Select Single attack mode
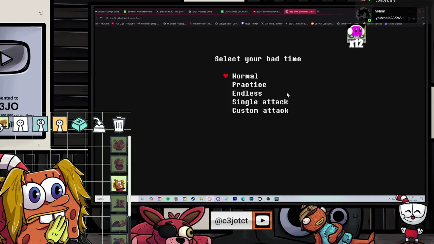 pos(260,102)
